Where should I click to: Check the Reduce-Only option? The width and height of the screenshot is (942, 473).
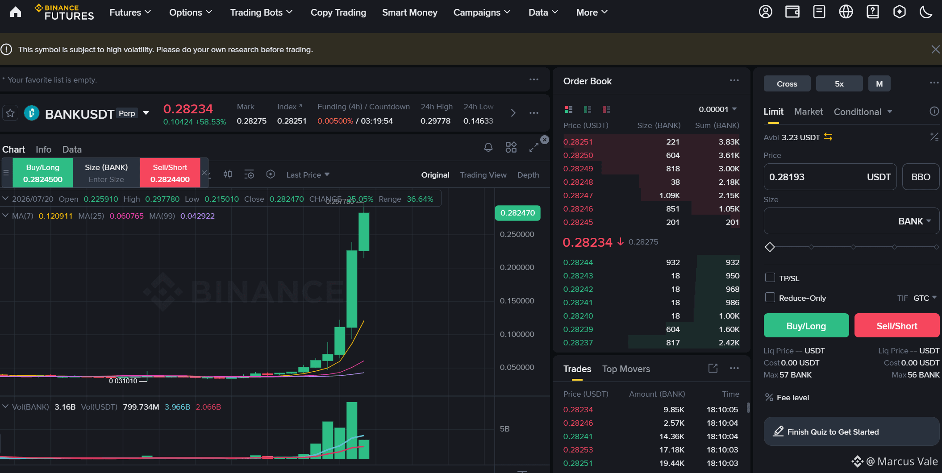pyautogui.click(x=770, y=297)
